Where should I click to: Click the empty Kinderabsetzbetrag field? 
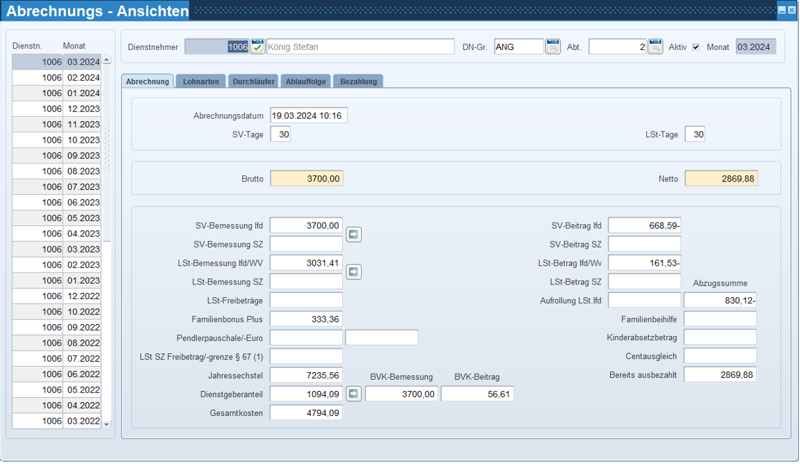coord(720,337)
